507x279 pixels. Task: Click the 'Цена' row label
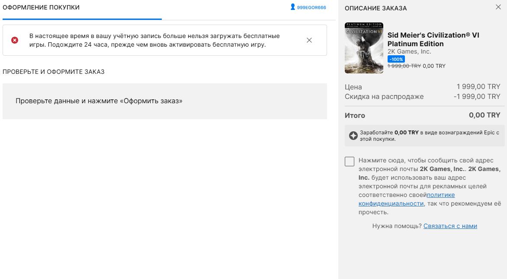(353, 87)
